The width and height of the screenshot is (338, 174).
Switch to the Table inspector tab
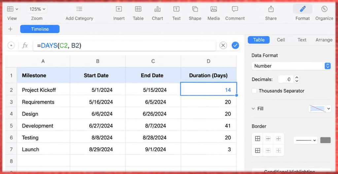259,40
